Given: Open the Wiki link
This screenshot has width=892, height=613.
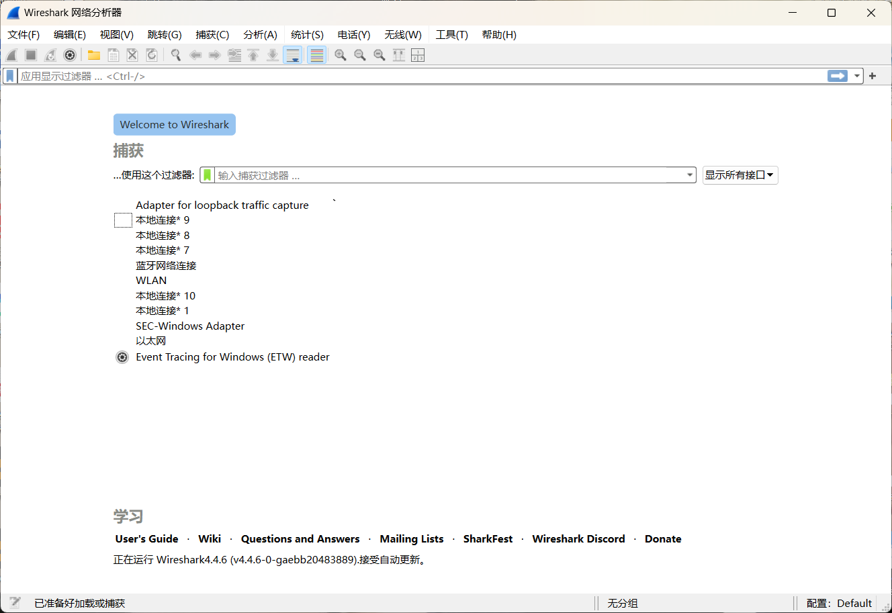Looking at the screenshot, I should 210,539.
